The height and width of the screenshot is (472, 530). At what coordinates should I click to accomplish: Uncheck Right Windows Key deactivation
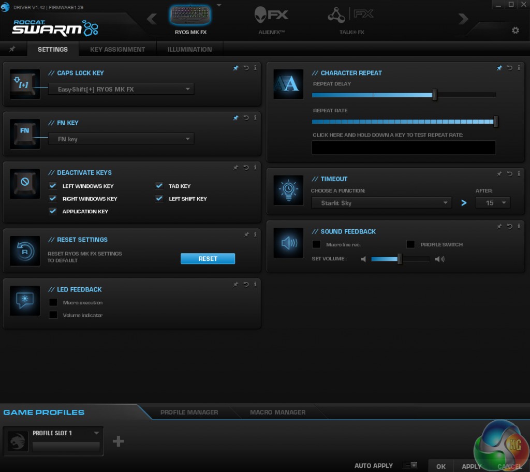[x=53, y=198]
